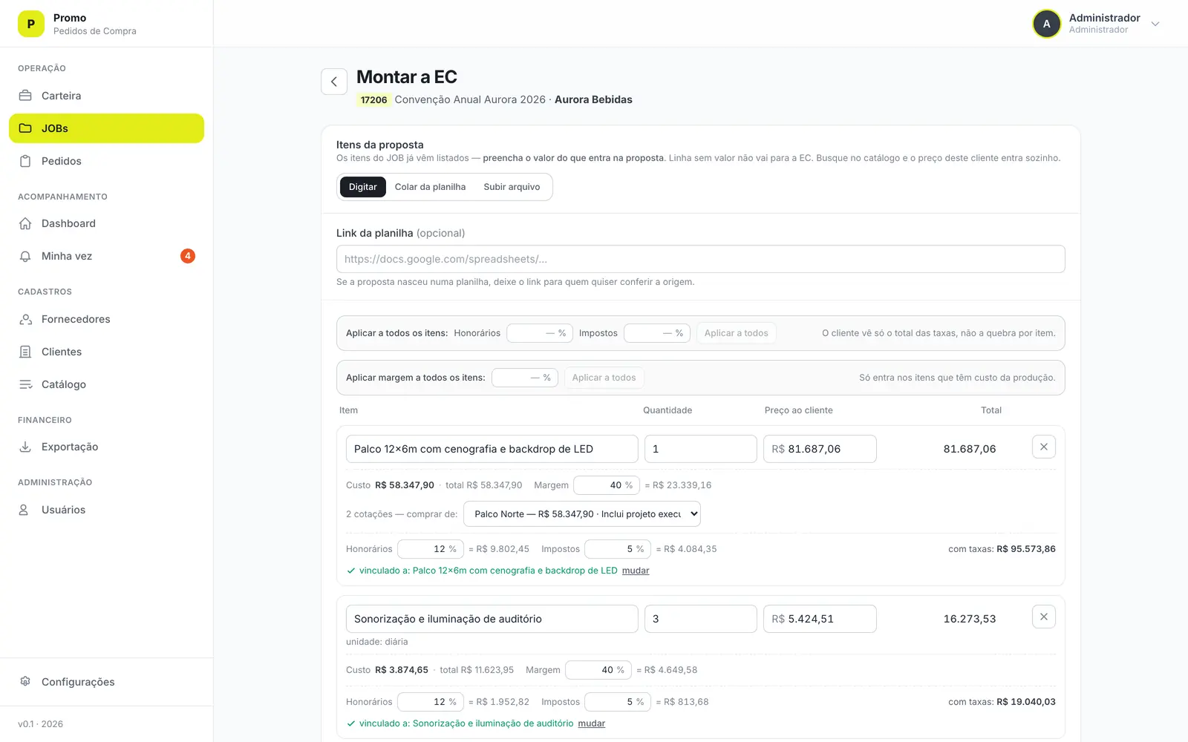1188x742 pixels.
Task: Open Exportação in the sidebar
Action: [x=106, y=447]
